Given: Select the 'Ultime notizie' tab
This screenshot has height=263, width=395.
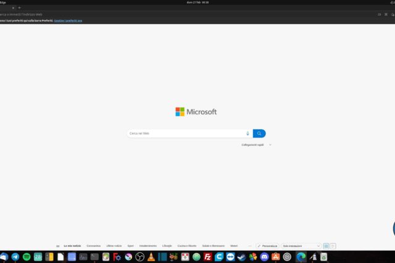Looking at the screenshot, I should click(x=114, y=246).
